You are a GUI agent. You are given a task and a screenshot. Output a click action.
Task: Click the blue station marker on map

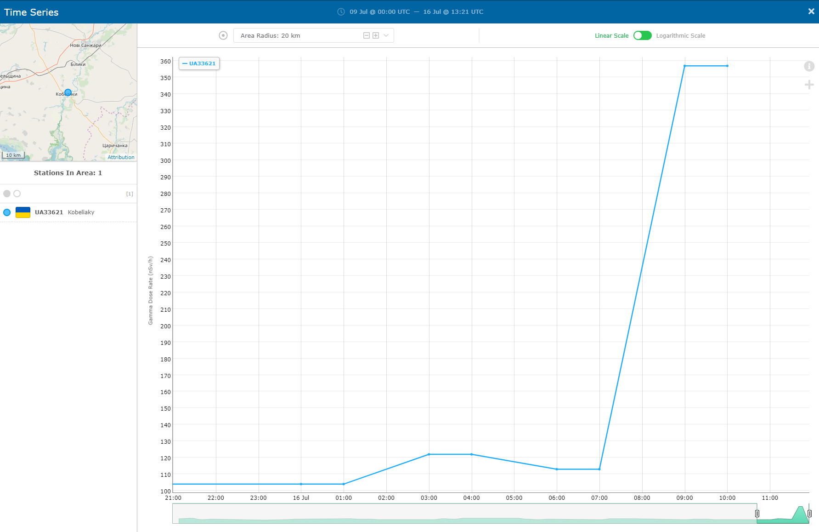pos(68,92)
